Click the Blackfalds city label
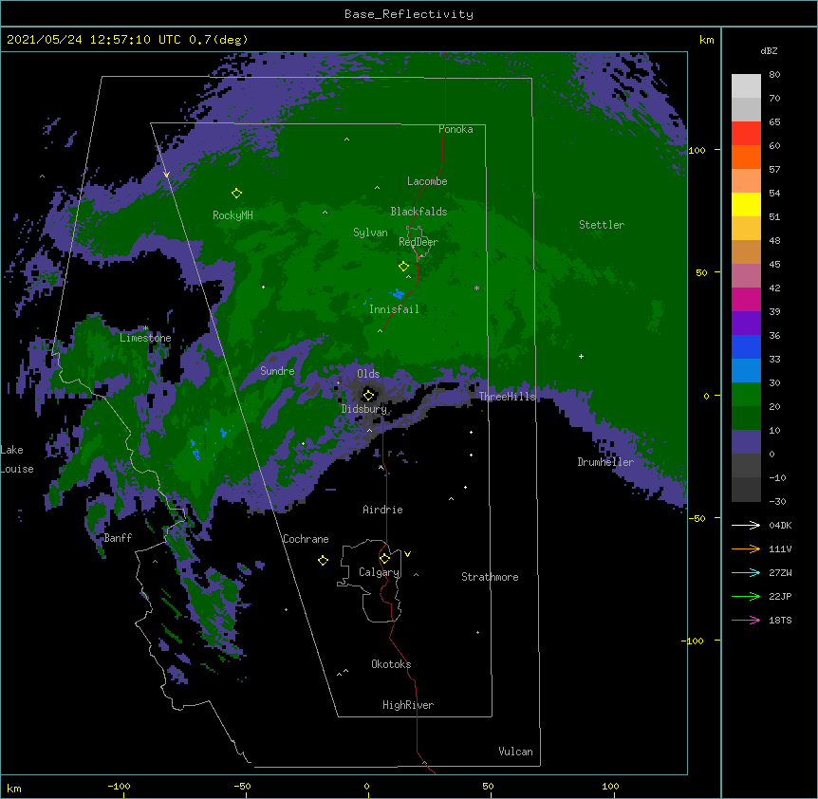Viewport: 818px width, 799px height. 418,212
